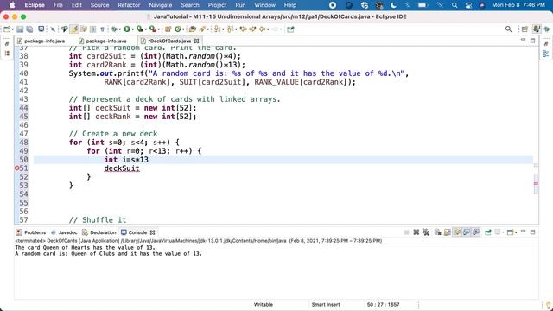Toggle Show Console on Standard Error change

(x=476, y=232)
